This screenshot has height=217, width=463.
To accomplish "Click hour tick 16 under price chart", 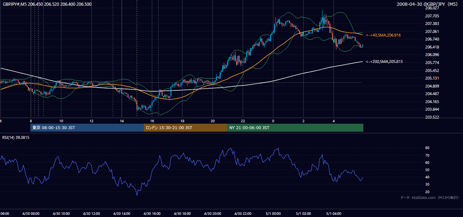I will coord(152,121).
